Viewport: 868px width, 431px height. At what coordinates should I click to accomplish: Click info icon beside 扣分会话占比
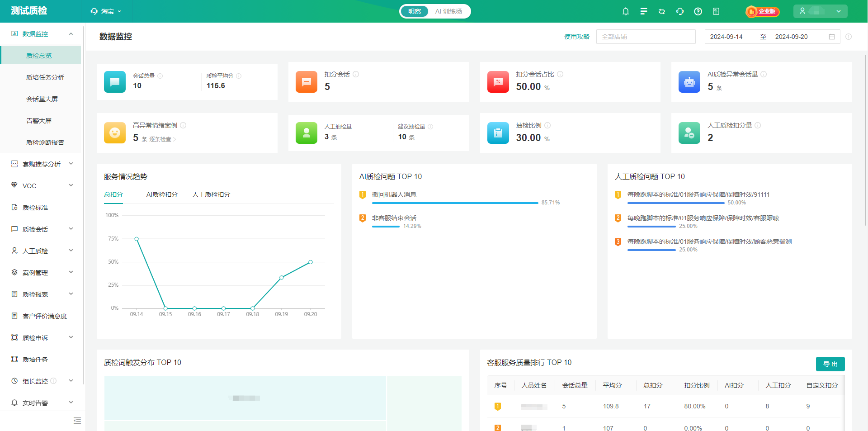tap(560, 74)
